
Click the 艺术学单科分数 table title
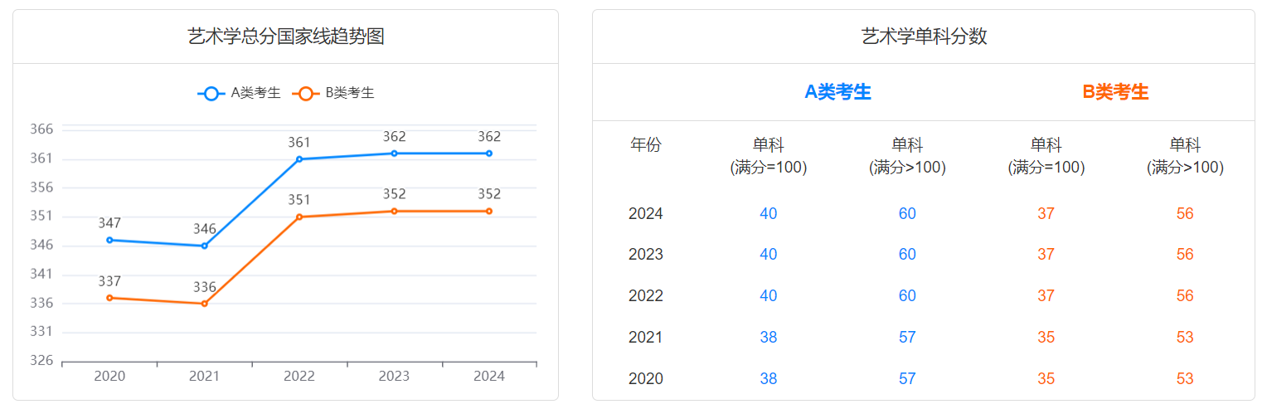click(924, 37)
